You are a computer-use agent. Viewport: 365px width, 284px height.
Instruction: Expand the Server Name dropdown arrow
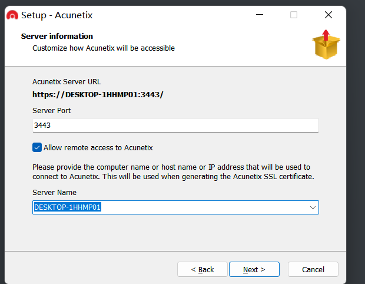coord(313,207)
